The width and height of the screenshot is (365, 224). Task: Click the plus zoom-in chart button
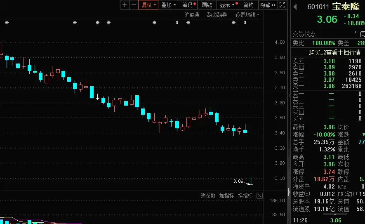click(125, 5)
